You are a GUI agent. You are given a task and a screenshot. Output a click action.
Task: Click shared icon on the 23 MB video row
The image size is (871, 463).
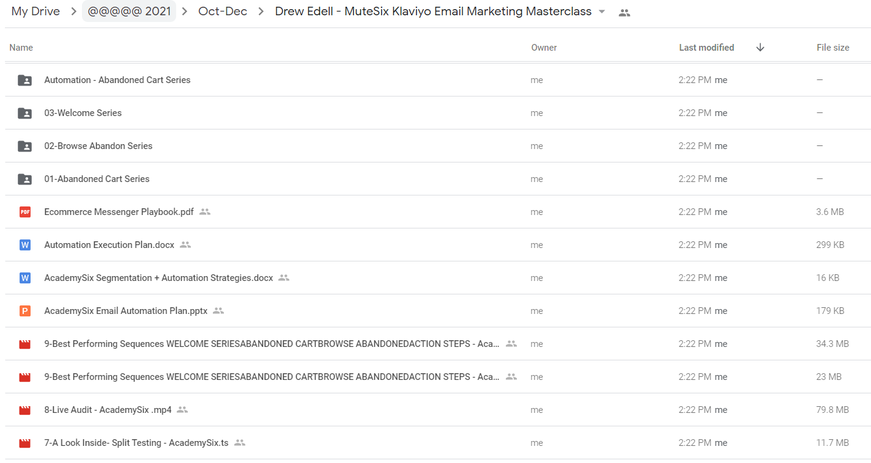coord(511,377)
